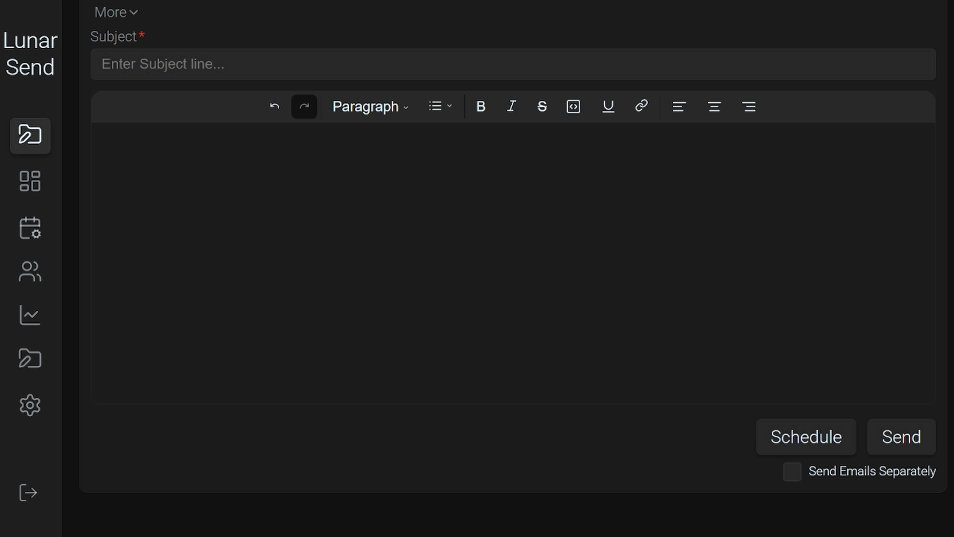This screenshot has width=954, height=537.
Task: Click the Schedule button
Action: (x=806, y=437)
